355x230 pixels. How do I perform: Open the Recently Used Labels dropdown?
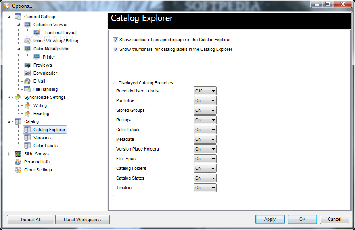click(x=205, y=91)
